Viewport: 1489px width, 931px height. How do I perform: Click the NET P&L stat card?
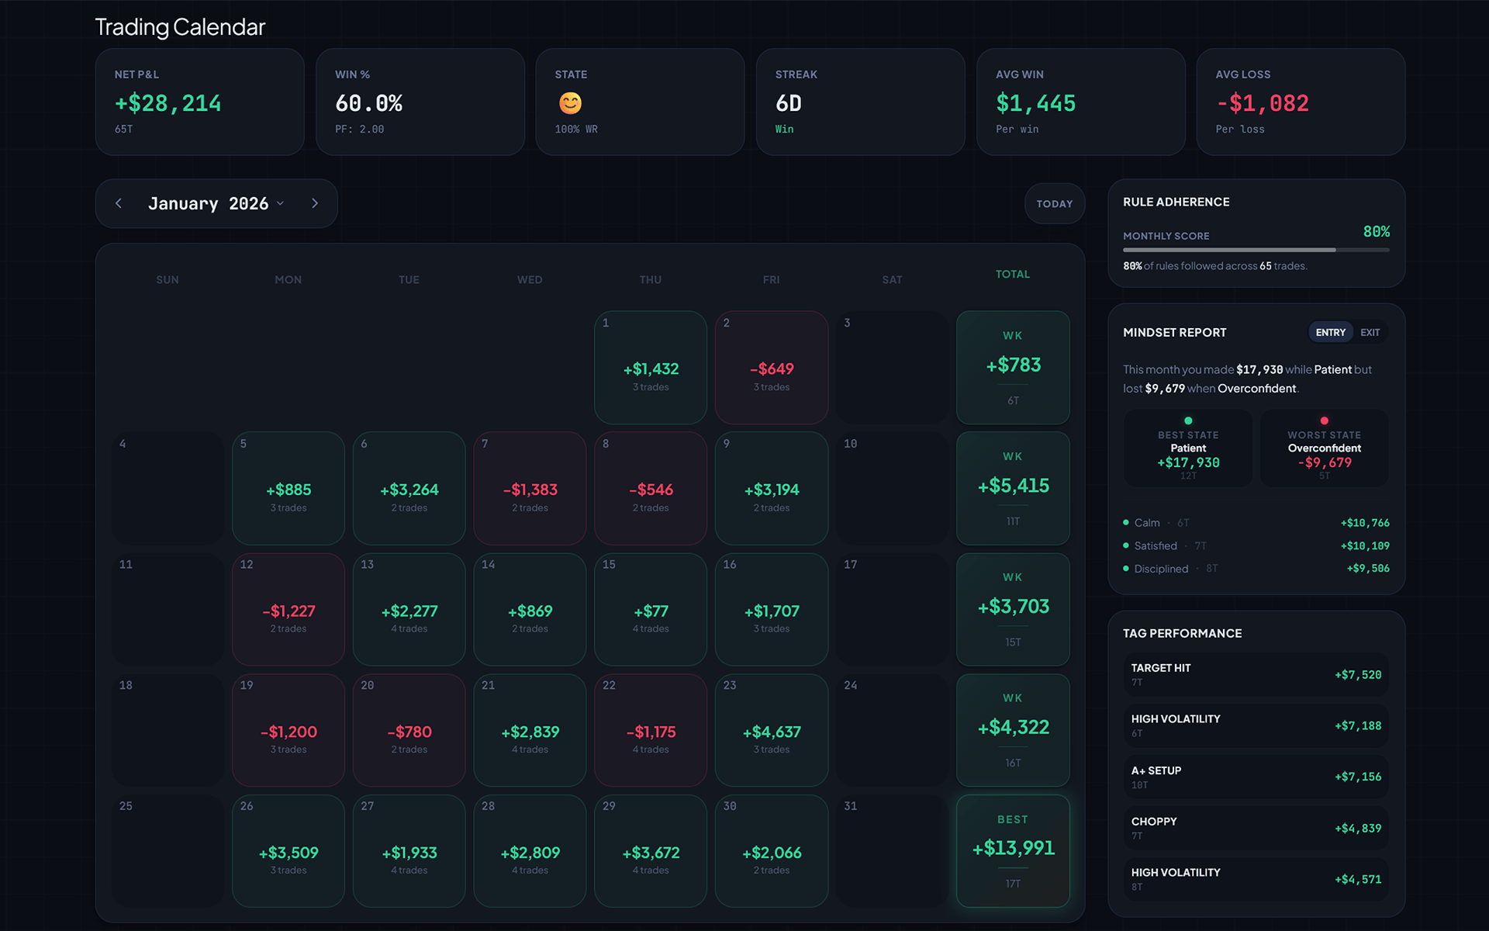200,102
